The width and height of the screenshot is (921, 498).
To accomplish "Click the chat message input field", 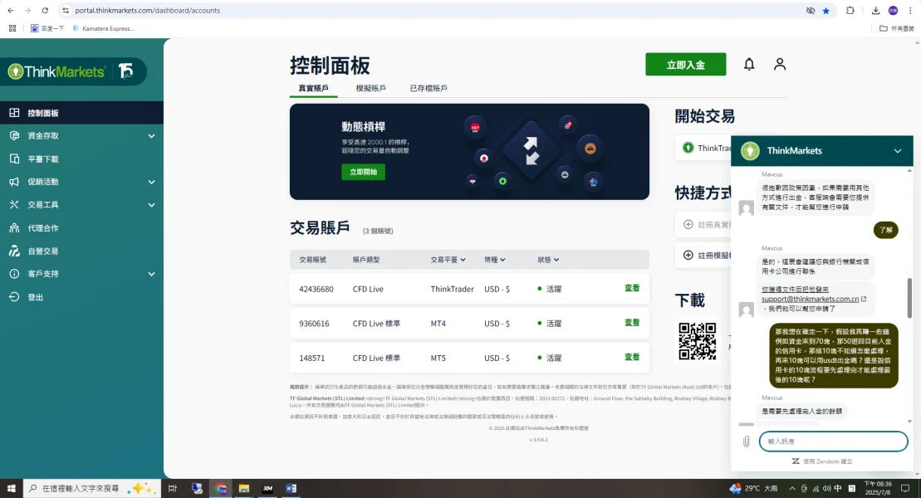I will (x=834, y=441).
